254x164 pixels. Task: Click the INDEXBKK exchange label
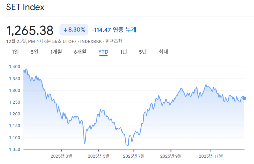[x=92, y=41]
